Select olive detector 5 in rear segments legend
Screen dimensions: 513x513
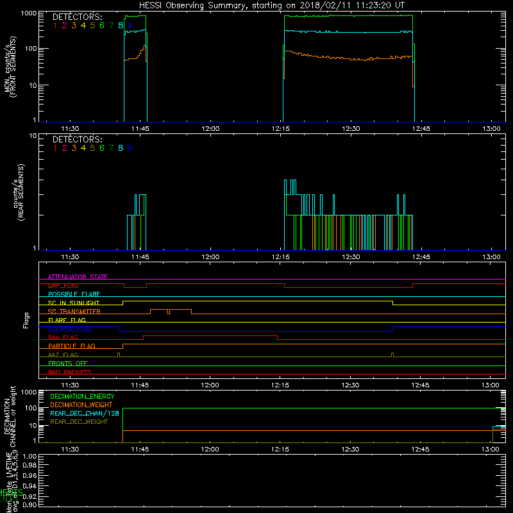coord(92,148)
